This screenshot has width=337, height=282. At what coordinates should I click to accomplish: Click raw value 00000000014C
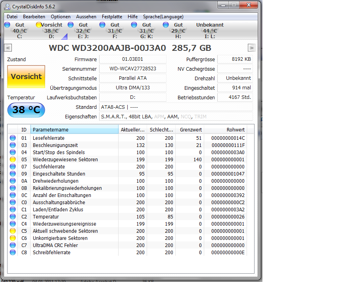228,138
